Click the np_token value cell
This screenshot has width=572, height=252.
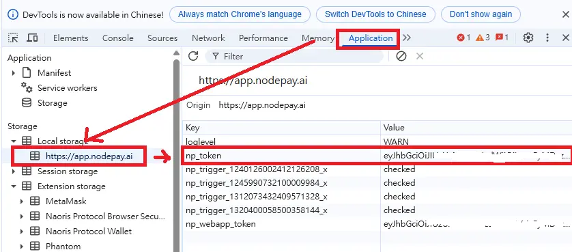[x=476, y=156]
